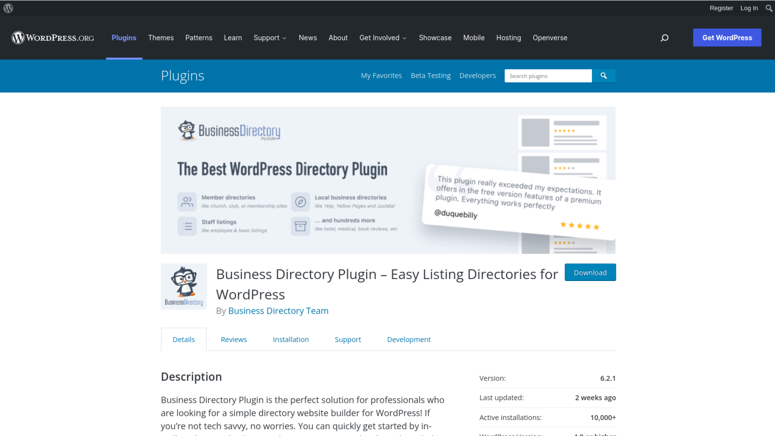Open the Business Directory Team author link
Viewport: 775px width, 436px height.
tap(278, 311)
